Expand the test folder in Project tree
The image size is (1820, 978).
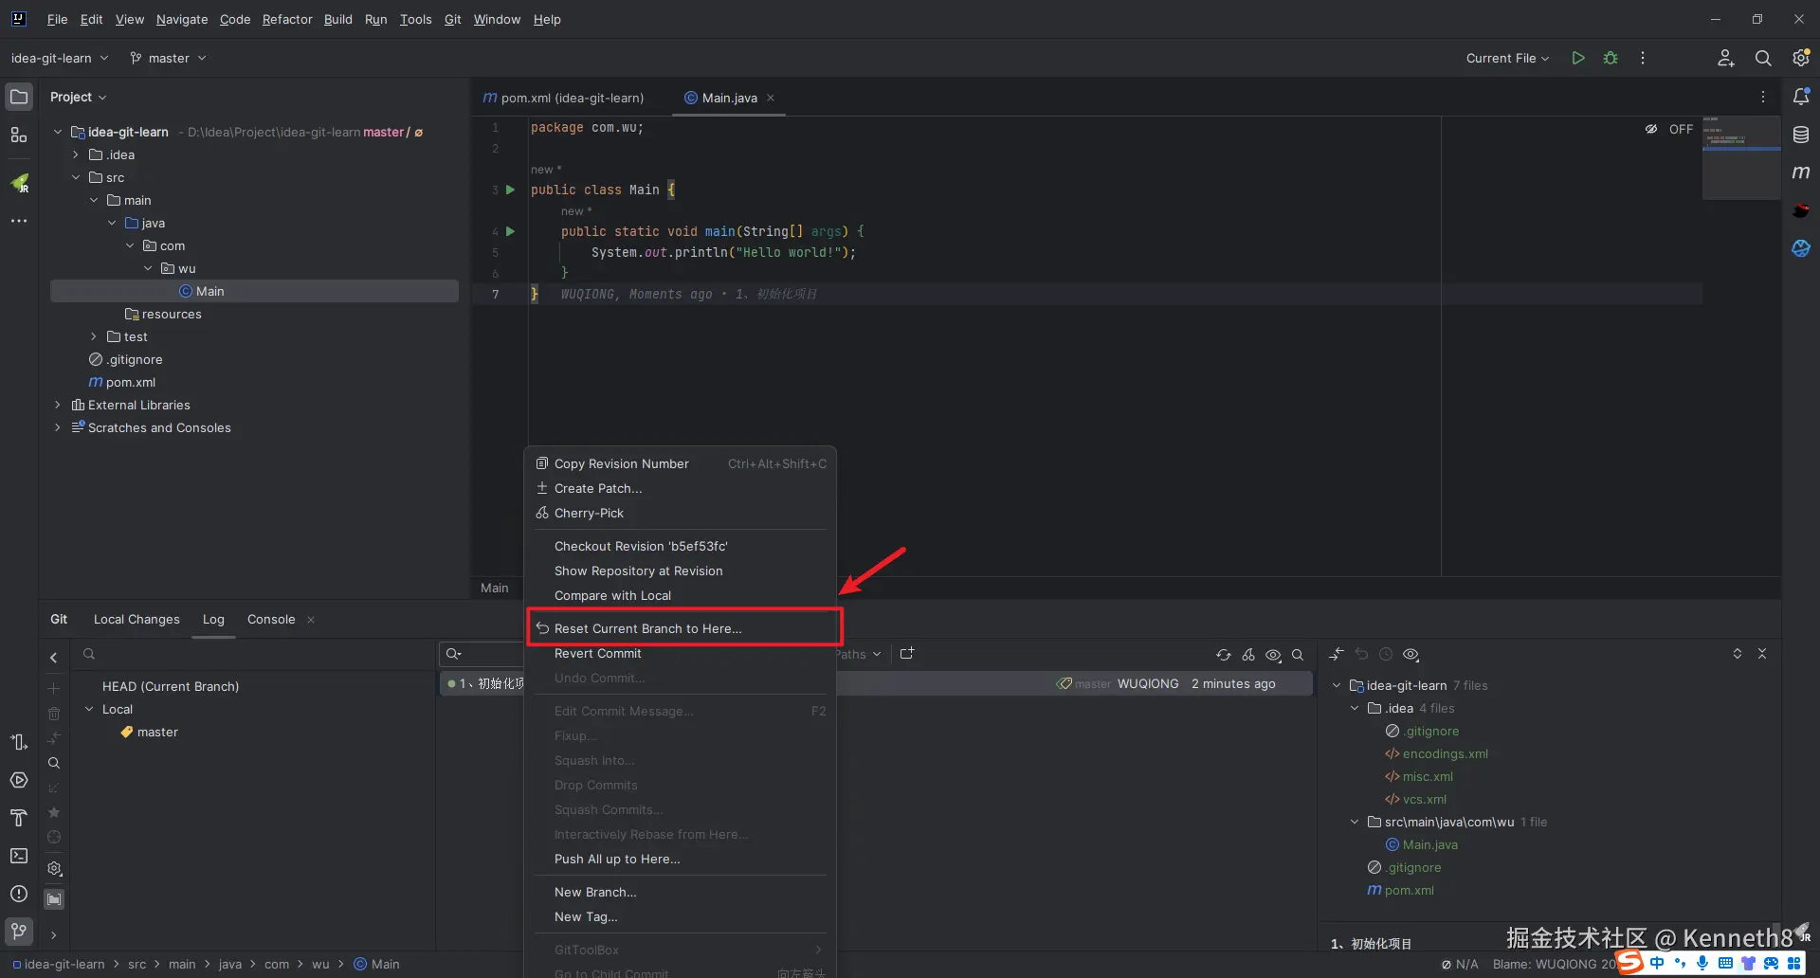tap(94, 336)
